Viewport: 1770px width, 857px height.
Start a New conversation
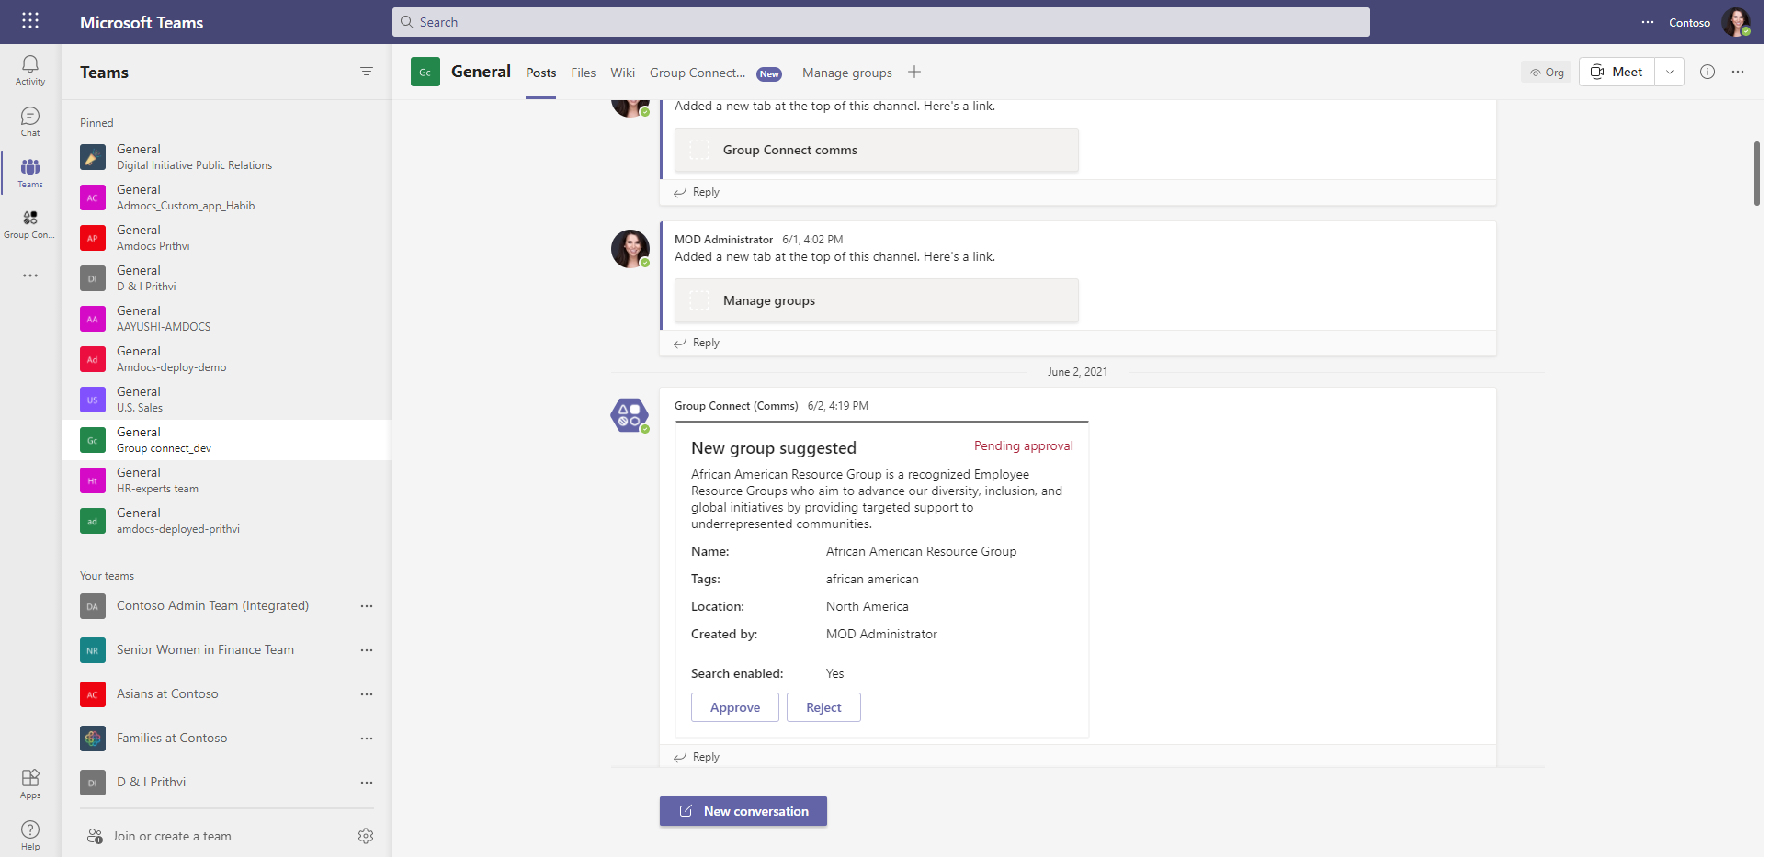click(743, 811)
